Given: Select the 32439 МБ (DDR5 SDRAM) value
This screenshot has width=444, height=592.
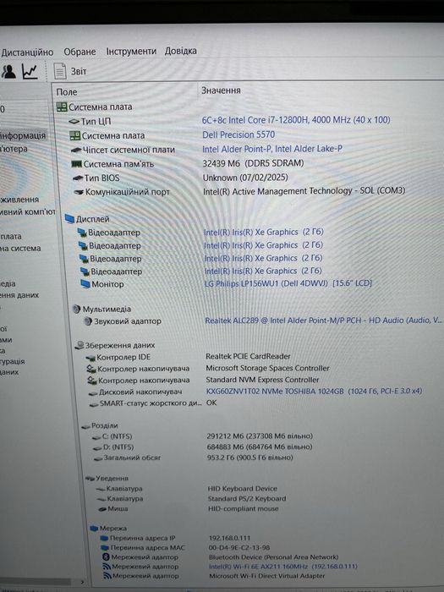Looking at the screenshot, I should [254, 163].
